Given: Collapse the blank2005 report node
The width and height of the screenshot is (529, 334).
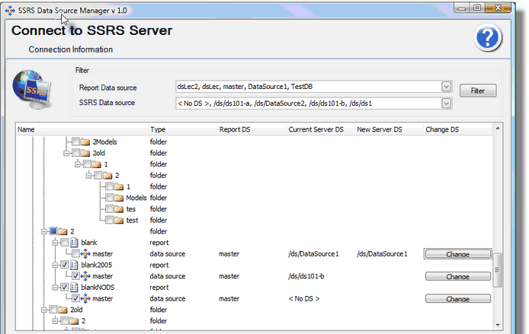Looking at the screenshot, I should click(x=55, y=266).
